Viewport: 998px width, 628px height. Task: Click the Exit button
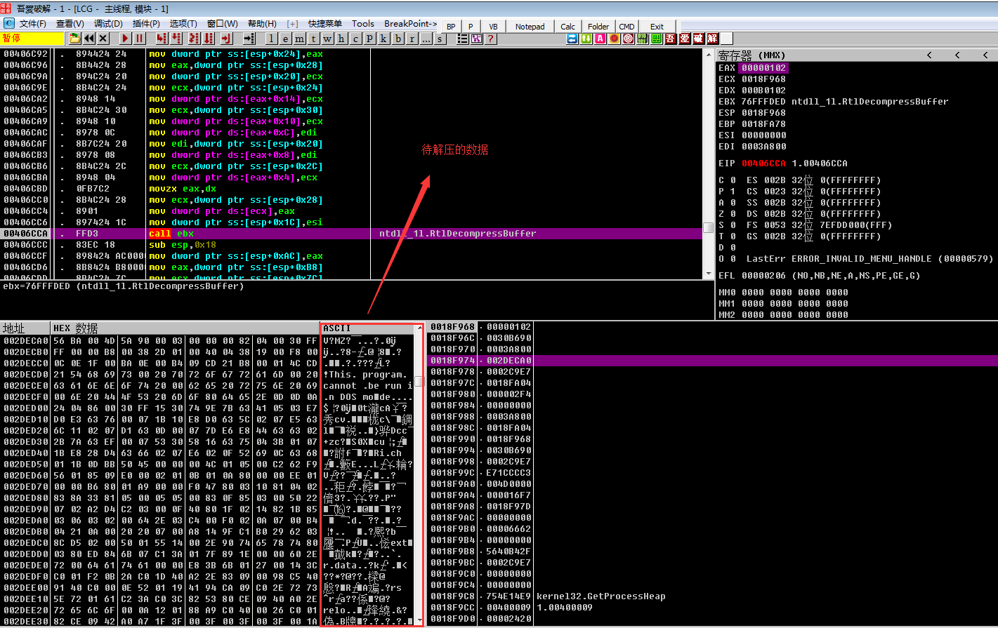click(657, 27)
